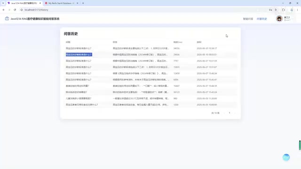The height and width of the screenshot is (169, 301).
Task: Click the duration value 15855
Action: tap(176, 67)
